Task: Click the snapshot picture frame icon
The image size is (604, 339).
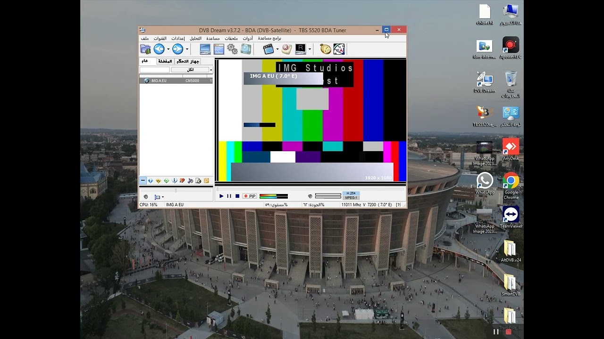Action: pos(246,49)
